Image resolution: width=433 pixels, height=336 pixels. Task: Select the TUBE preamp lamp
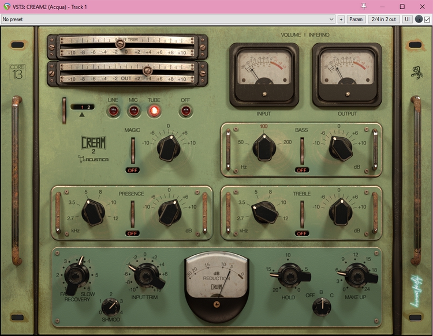[x=154, y=111]
